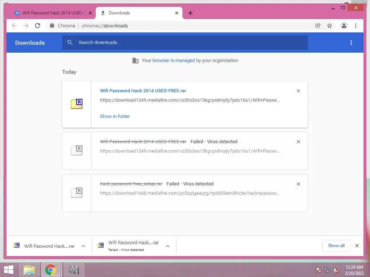The height and width of the screenshot is (277, 370).
Task: Open Downloads page more actions menu
Action: (x=351, y=43)
